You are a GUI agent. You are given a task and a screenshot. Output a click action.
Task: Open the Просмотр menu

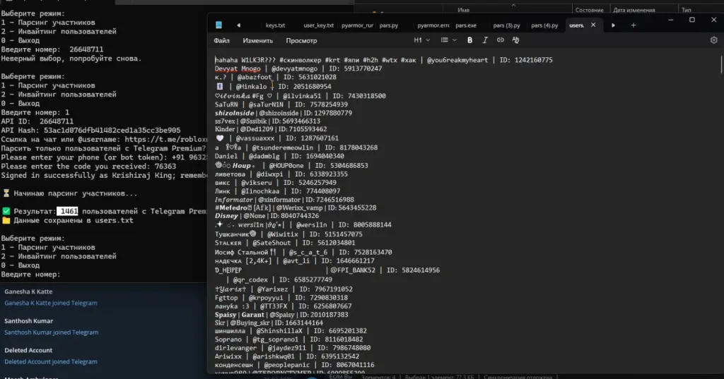301,41
